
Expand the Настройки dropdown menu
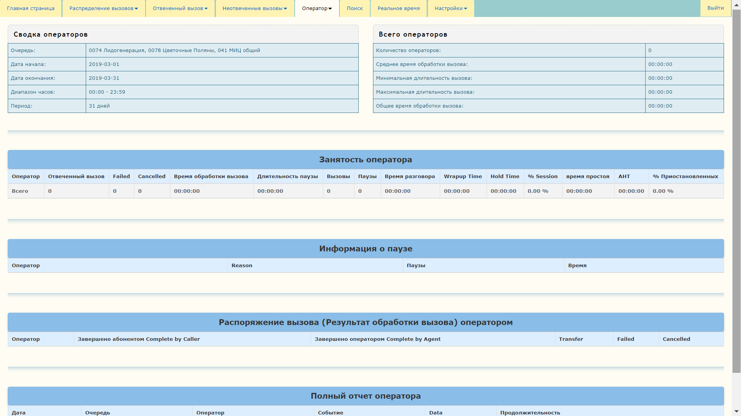[x=451, y=8]
